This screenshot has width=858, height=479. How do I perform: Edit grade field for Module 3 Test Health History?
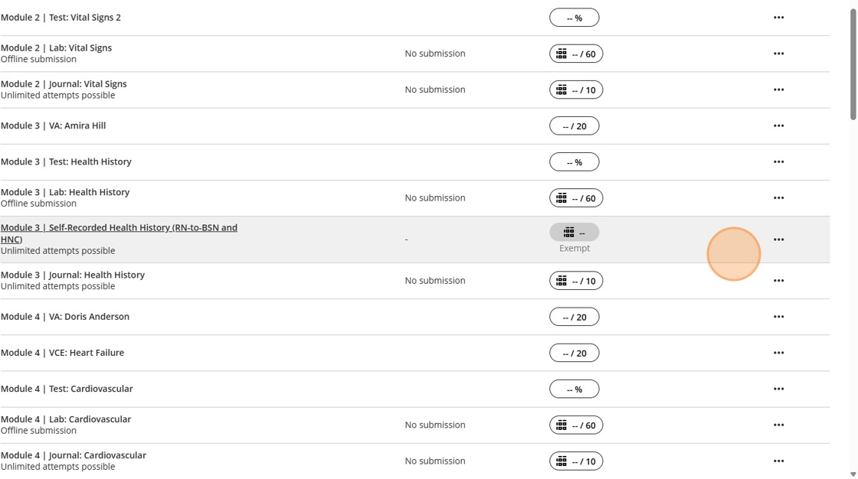[x=574, y=162]
